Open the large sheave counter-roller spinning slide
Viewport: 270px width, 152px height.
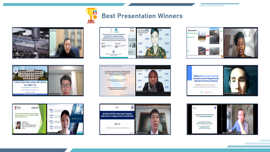30,80
